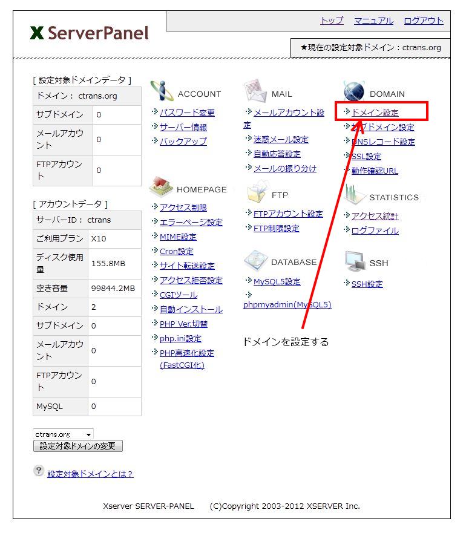466x533 pixels.
Task: Open Cron設定 link
Action: click(177, 252)
